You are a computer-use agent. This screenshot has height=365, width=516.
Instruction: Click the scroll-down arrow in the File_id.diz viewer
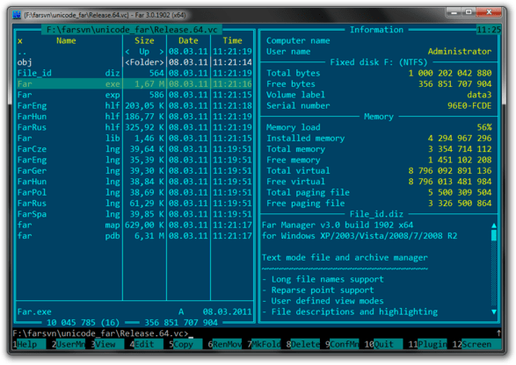pyautogui.click(x=494, y=311)
